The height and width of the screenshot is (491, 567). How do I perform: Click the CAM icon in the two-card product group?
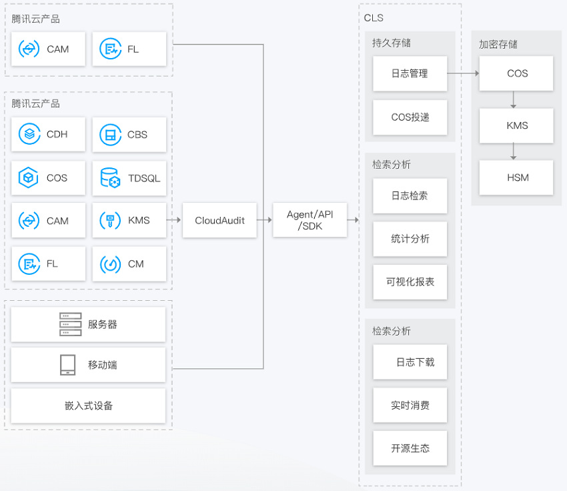[29, 49]
